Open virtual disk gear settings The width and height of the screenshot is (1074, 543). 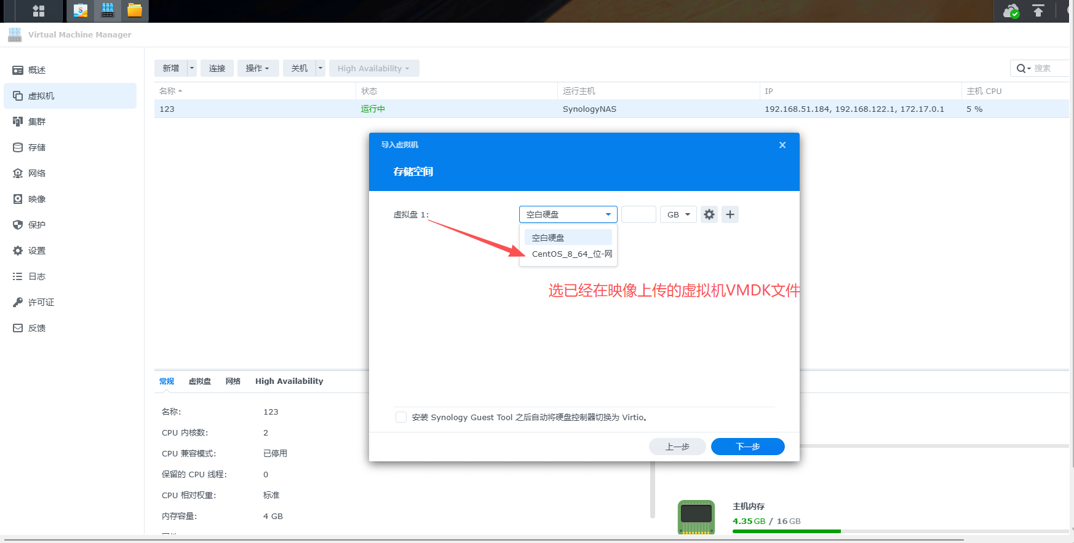pos(709,214)
